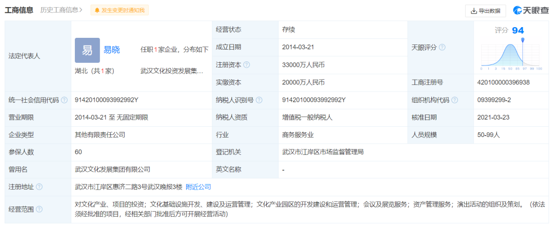554x228 pixels.
Task: Show the info hint for 组织机构代码
Action: pos(454,100)
